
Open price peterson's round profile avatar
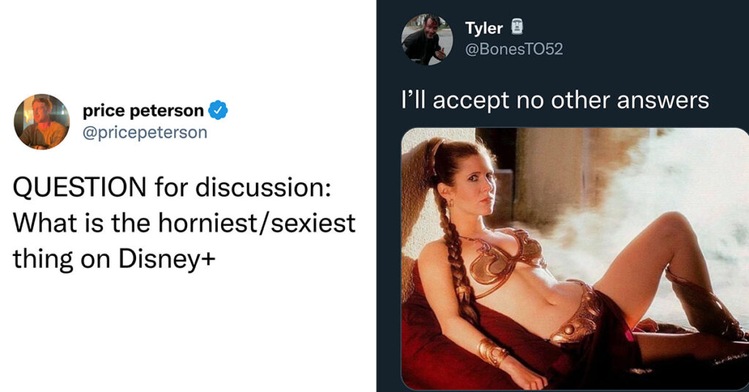coord(42,121)
